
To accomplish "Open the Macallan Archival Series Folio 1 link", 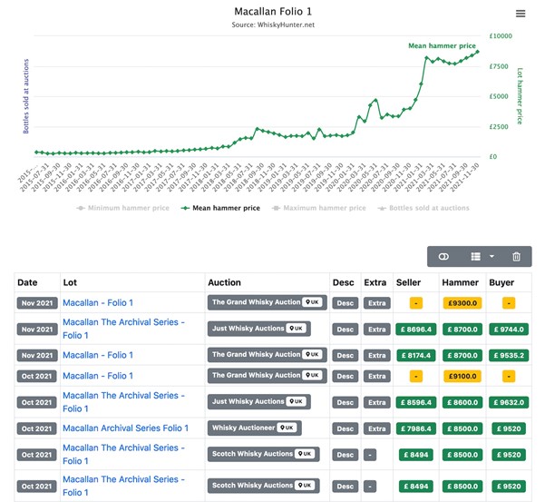I will 125,428.
